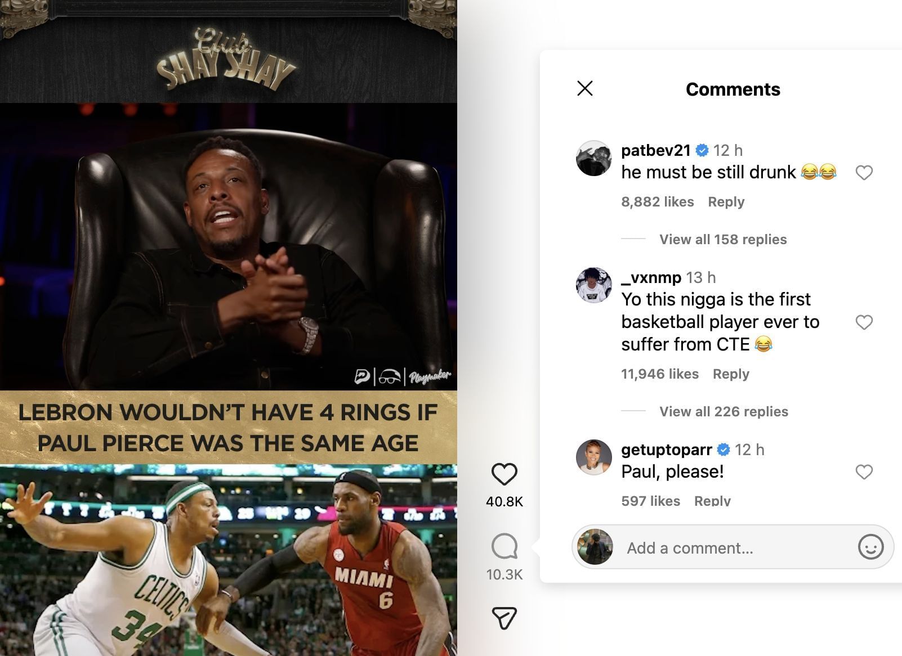
Task: Reply to getuptoparr's comment
Action: (712, 500)
